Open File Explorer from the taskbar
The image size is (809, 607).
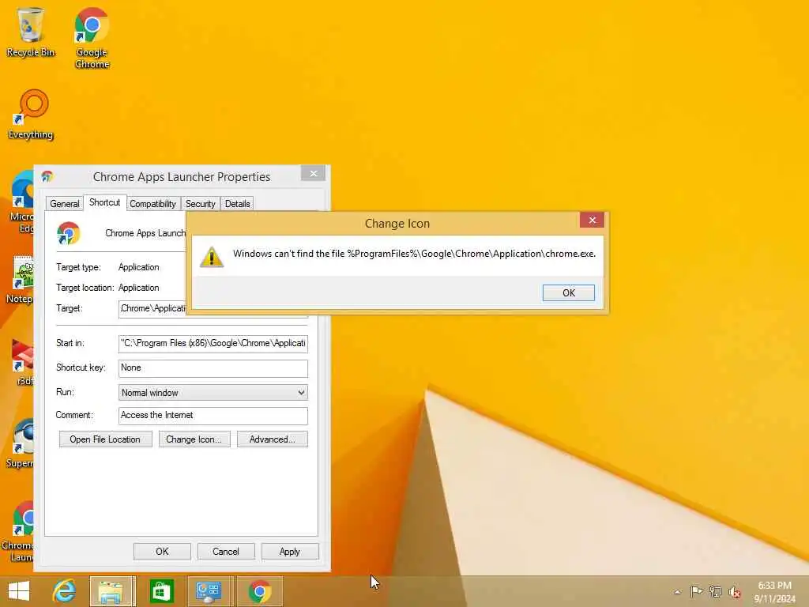point(112,591)
